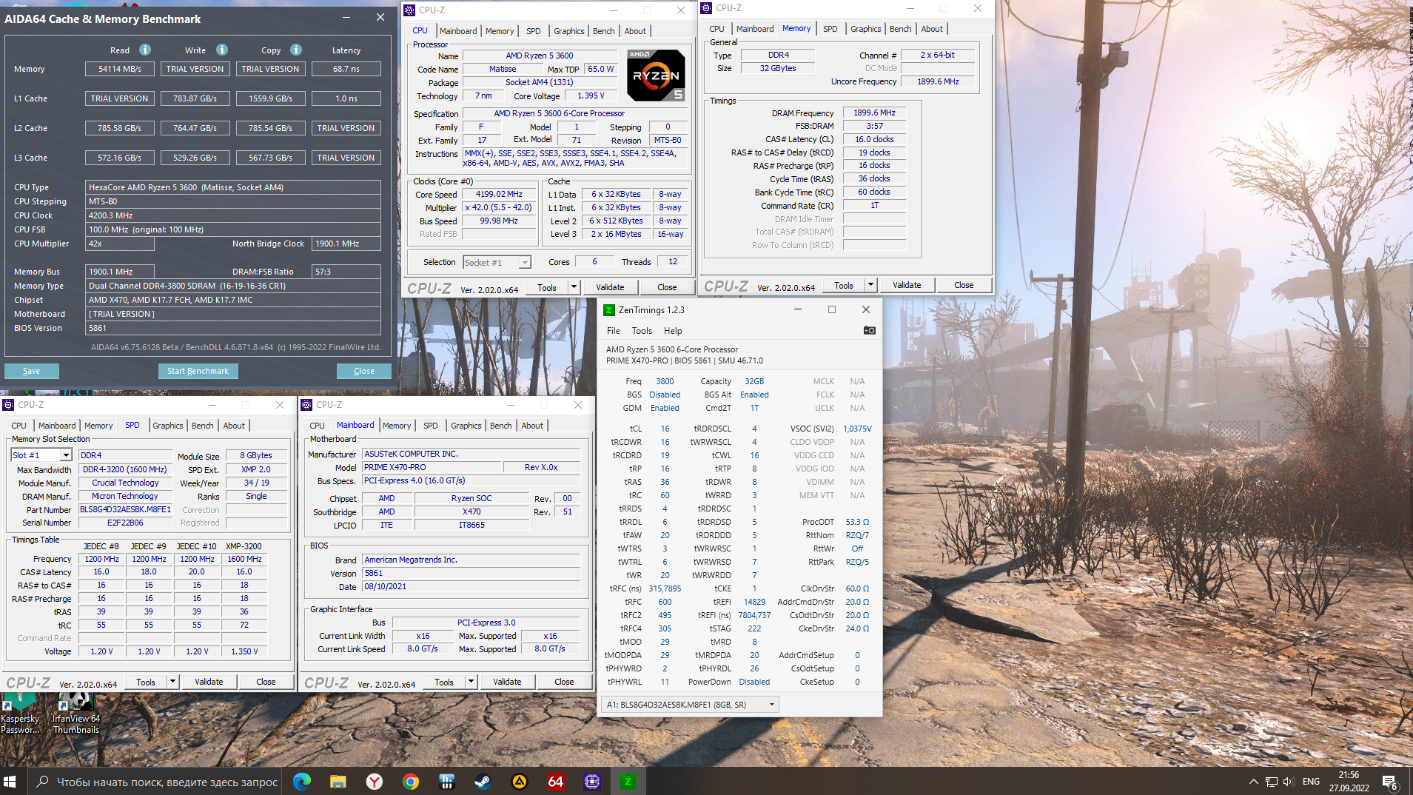
Task: Open Yandex Browser from the taskbar
Action: click(375, 781)
